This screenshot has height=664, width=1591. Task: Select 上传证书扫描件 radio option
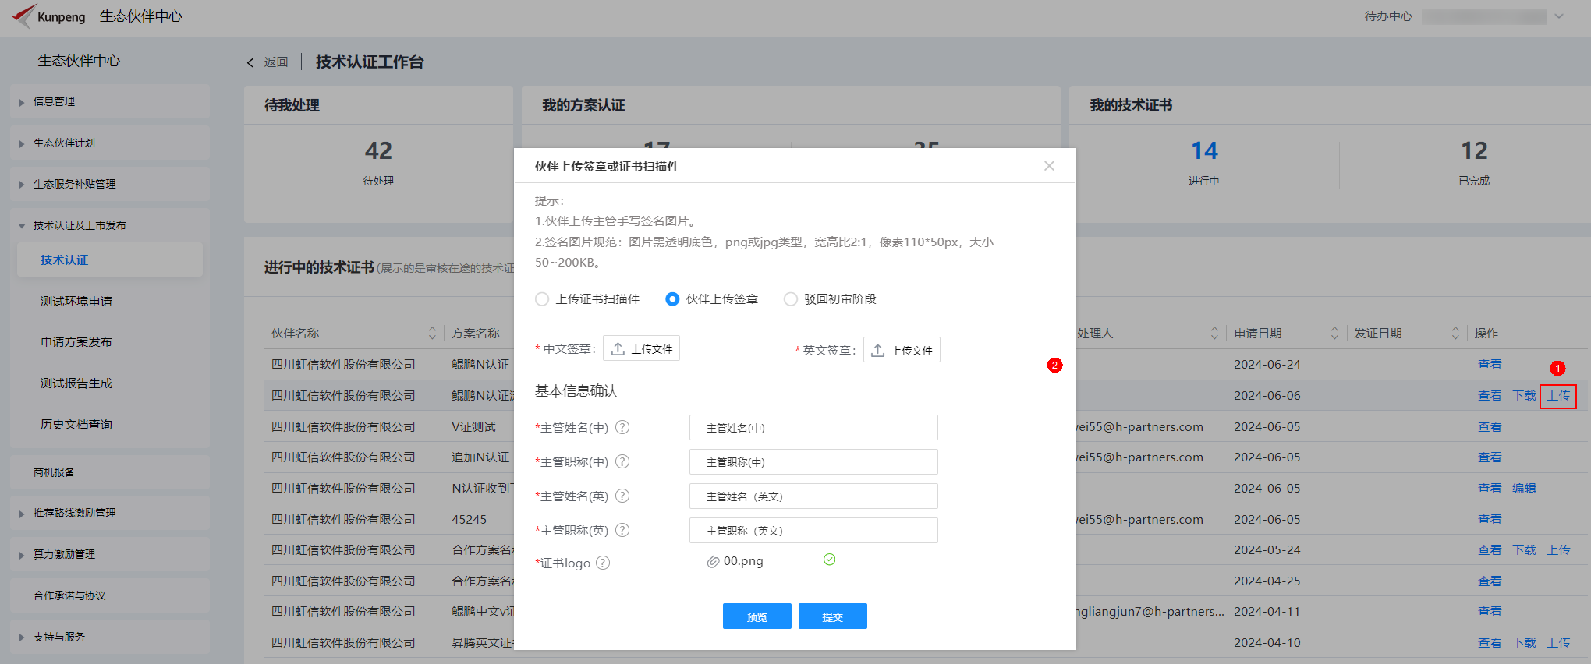pos(542,299)
